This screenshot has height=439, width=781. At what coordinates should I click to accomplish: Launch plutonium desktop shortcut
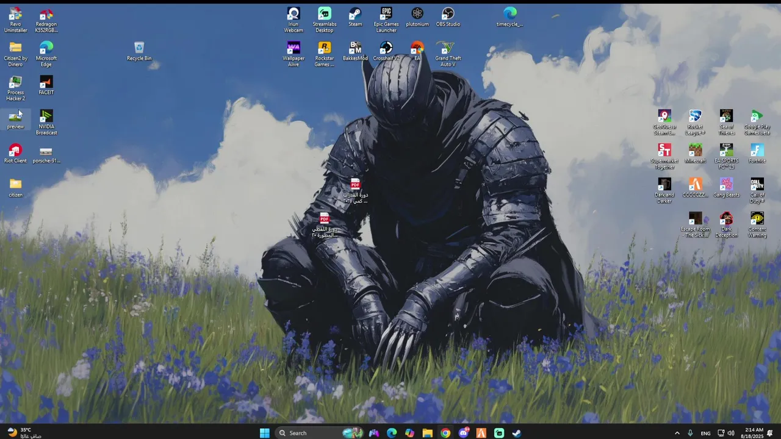click(x=417, y=17)
